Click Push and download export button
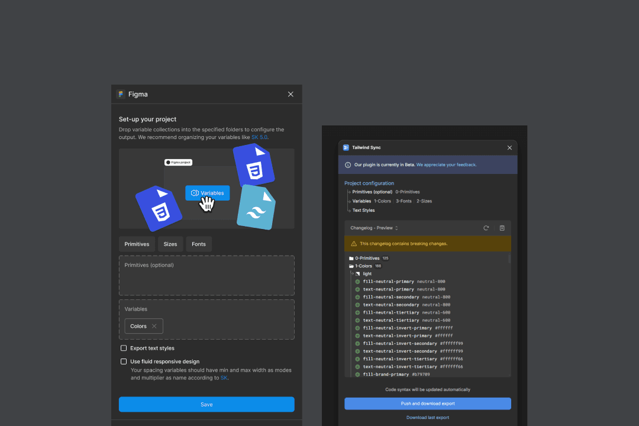Screen dimensions: 639x426 tap(428, 404)
